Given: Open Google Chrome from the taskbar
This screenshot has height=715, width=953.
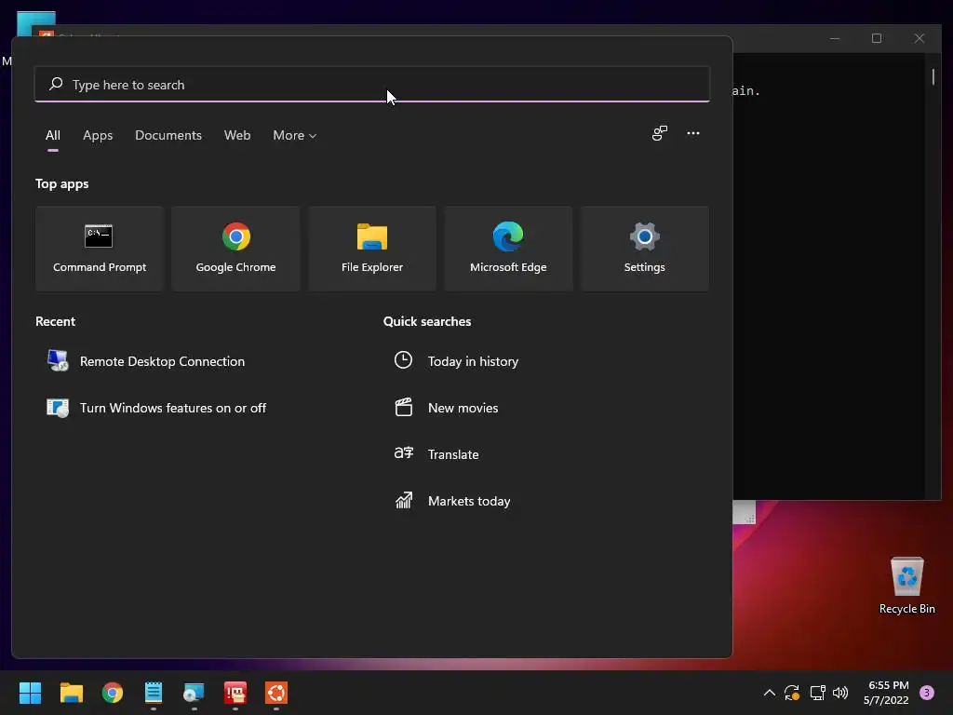Looking at the screenshot, I should pyautogui.click(x=113, y=693).
